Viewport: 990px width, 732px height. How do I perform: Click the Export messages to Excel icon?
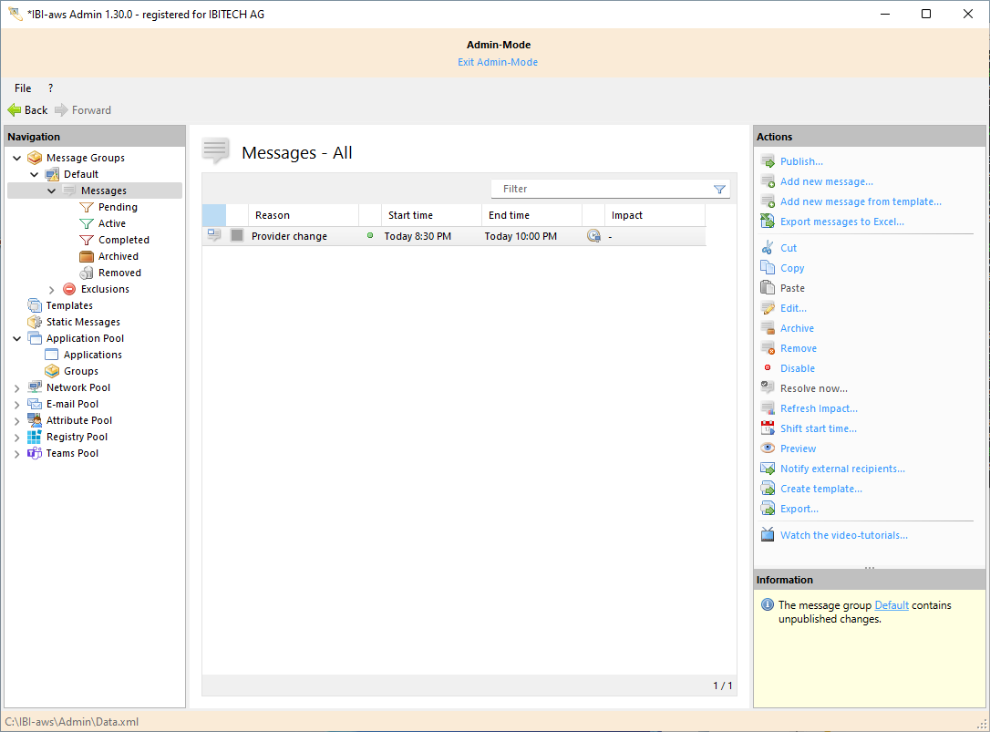coord(768,222)
